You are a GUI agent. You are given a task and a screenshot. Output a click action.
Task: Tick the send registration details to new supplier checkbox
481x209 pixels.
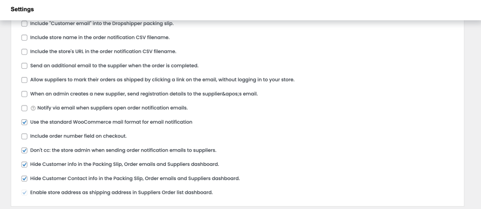tap(25, 94)
